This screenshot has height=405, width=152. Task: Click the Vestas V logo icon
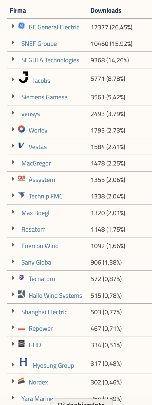21,145
